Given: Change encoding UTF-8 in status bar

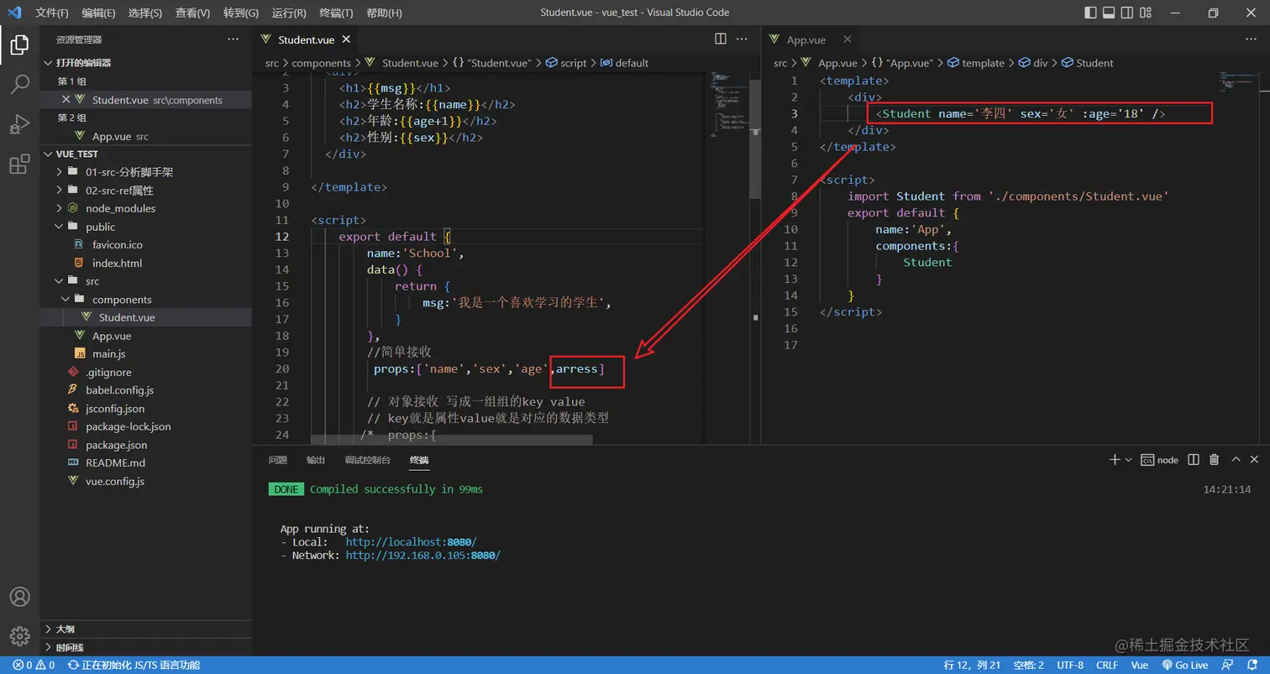Looking at the screenshot, I should click(x=1070, y=665).
